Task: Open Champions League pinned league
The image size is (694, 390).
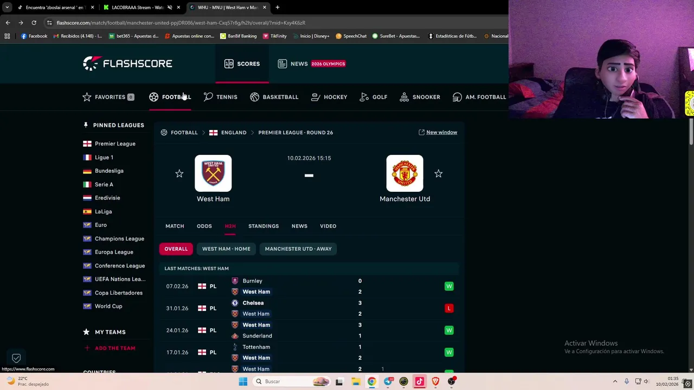Action: 119,238
